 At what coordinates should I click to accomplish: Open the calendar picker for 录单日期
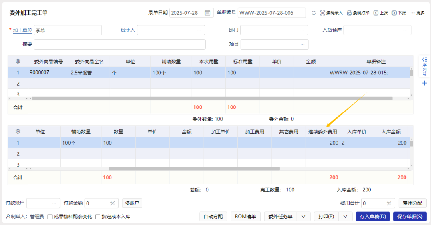pyautogui.click(x=208, y=13)
